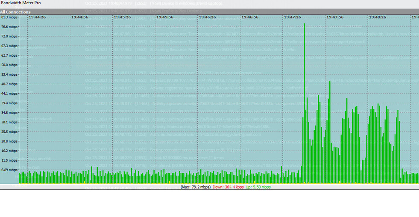Click the 25.5 mbps axis label
Screen dimensions: 419x217
point(9,132)
